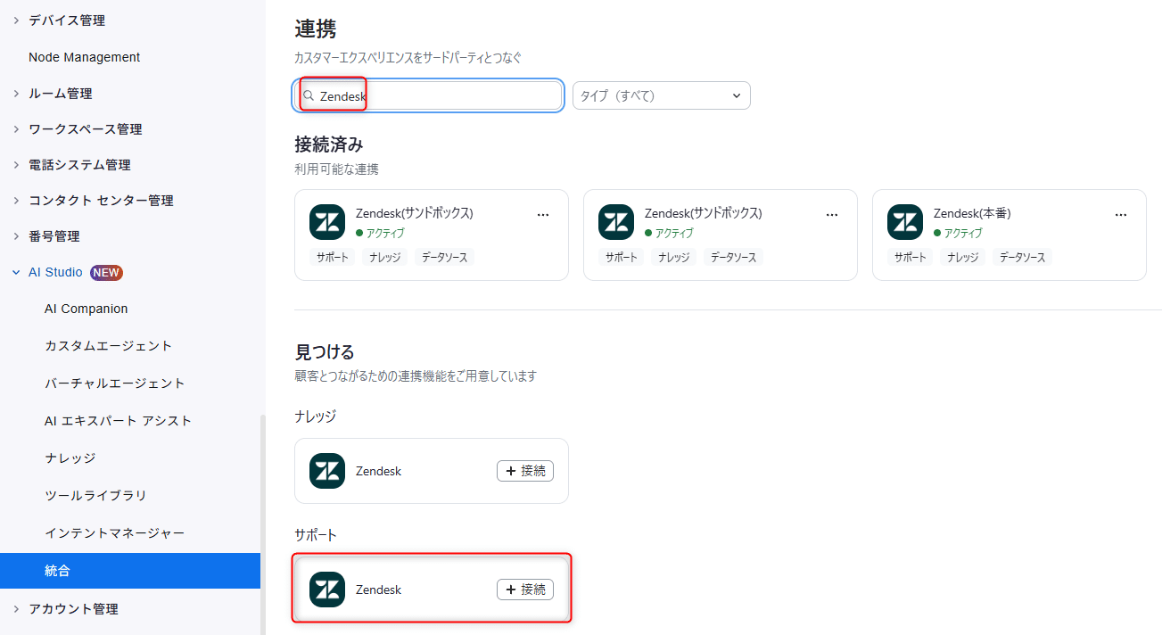The height and width of the screenshot is (635, 1162).
Task: Click the Zendesk logo in the ナレッジ section
Action: click(x=326, y=471)
